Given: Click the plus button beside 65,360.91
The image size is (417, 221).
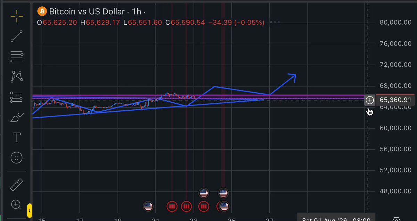Looking at the screenshot, I should tap(370, 100).
